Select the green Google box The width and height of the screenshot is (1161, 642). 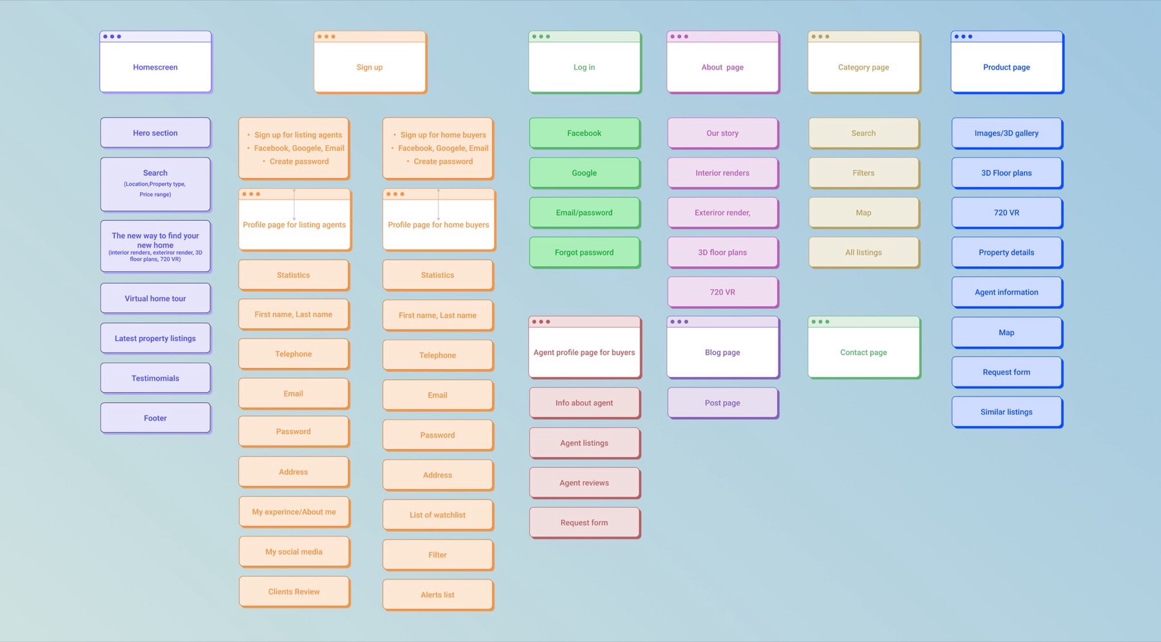click(x=584, y=173)
